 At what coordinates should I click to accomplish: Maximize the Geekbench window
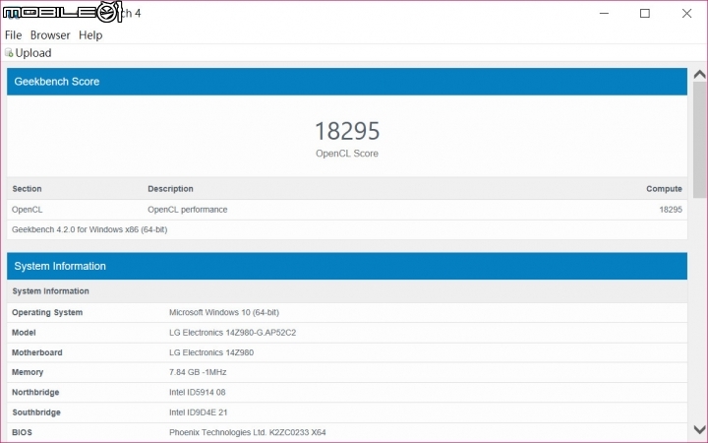pyautogui.click(x=645, y=14)
